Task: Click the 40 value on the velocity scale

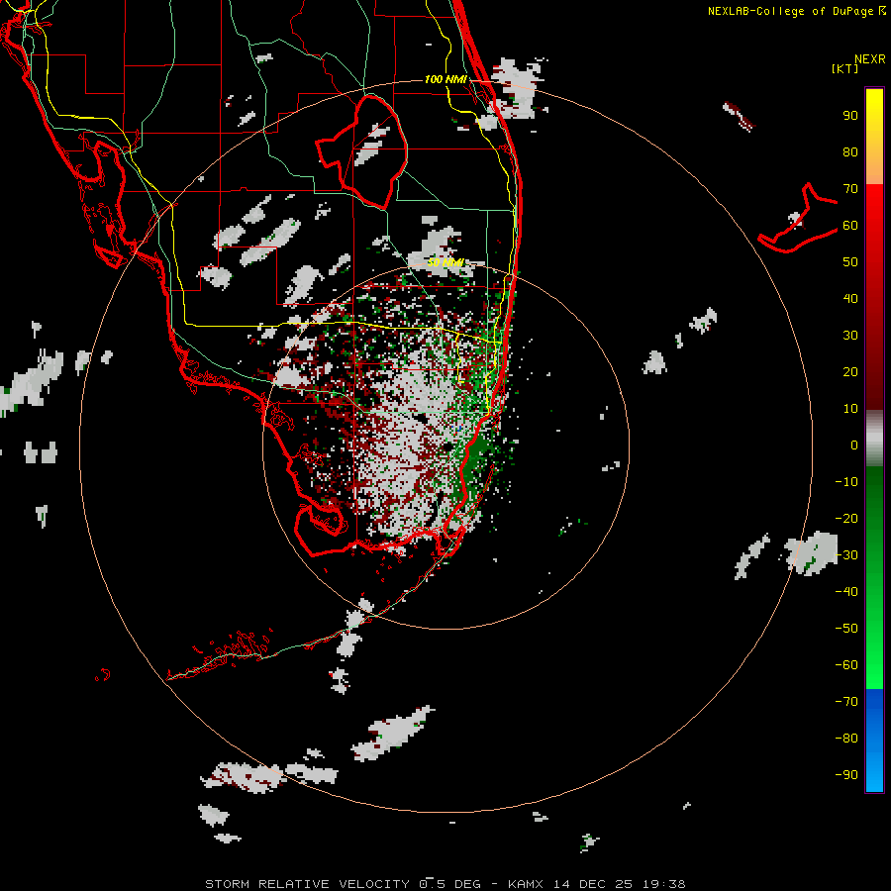Action: tap(850, 298)
